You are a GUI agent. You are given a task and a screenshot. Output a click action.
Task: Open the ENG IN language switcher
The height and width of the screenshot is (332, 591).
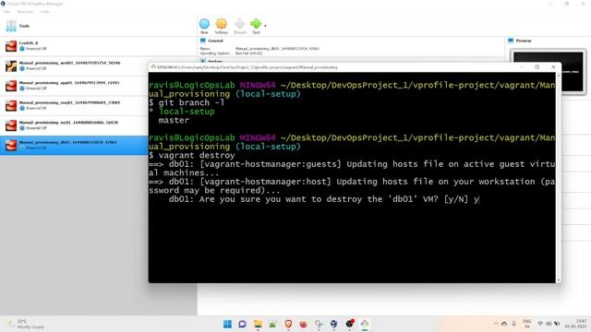tap(527, 324)
